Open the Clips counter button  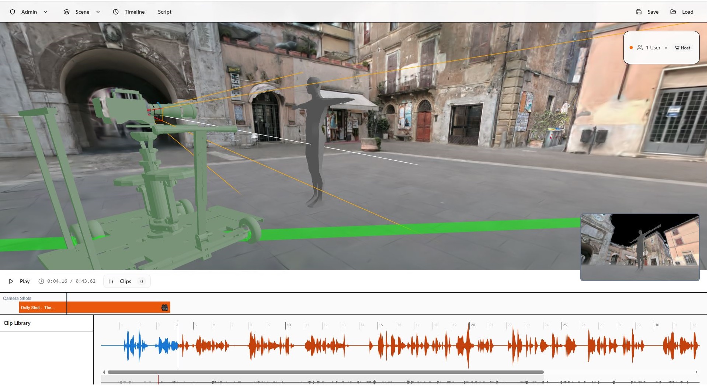click(x=127, y=282)
